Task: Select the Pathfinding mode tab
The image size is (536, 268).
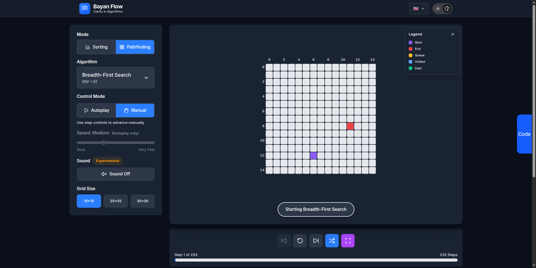Action: coord(135,47)
